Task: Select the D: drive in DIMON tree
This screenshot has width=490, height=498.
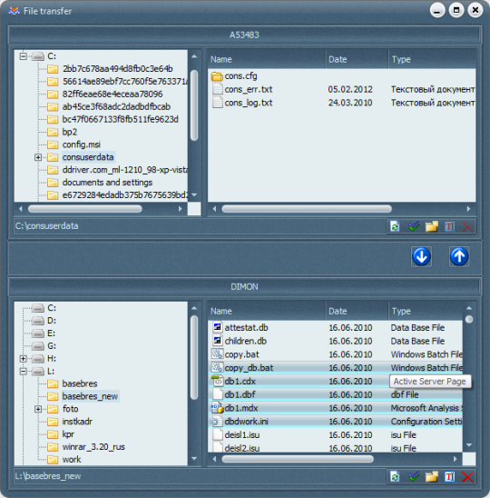Action: (x=52, y=321)
